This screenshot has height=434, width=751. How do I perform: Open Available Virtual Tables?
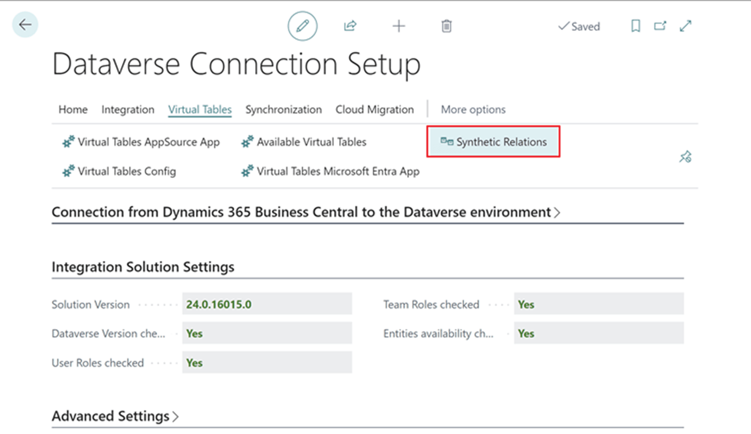pyautogui.click(x=304, y=142)
